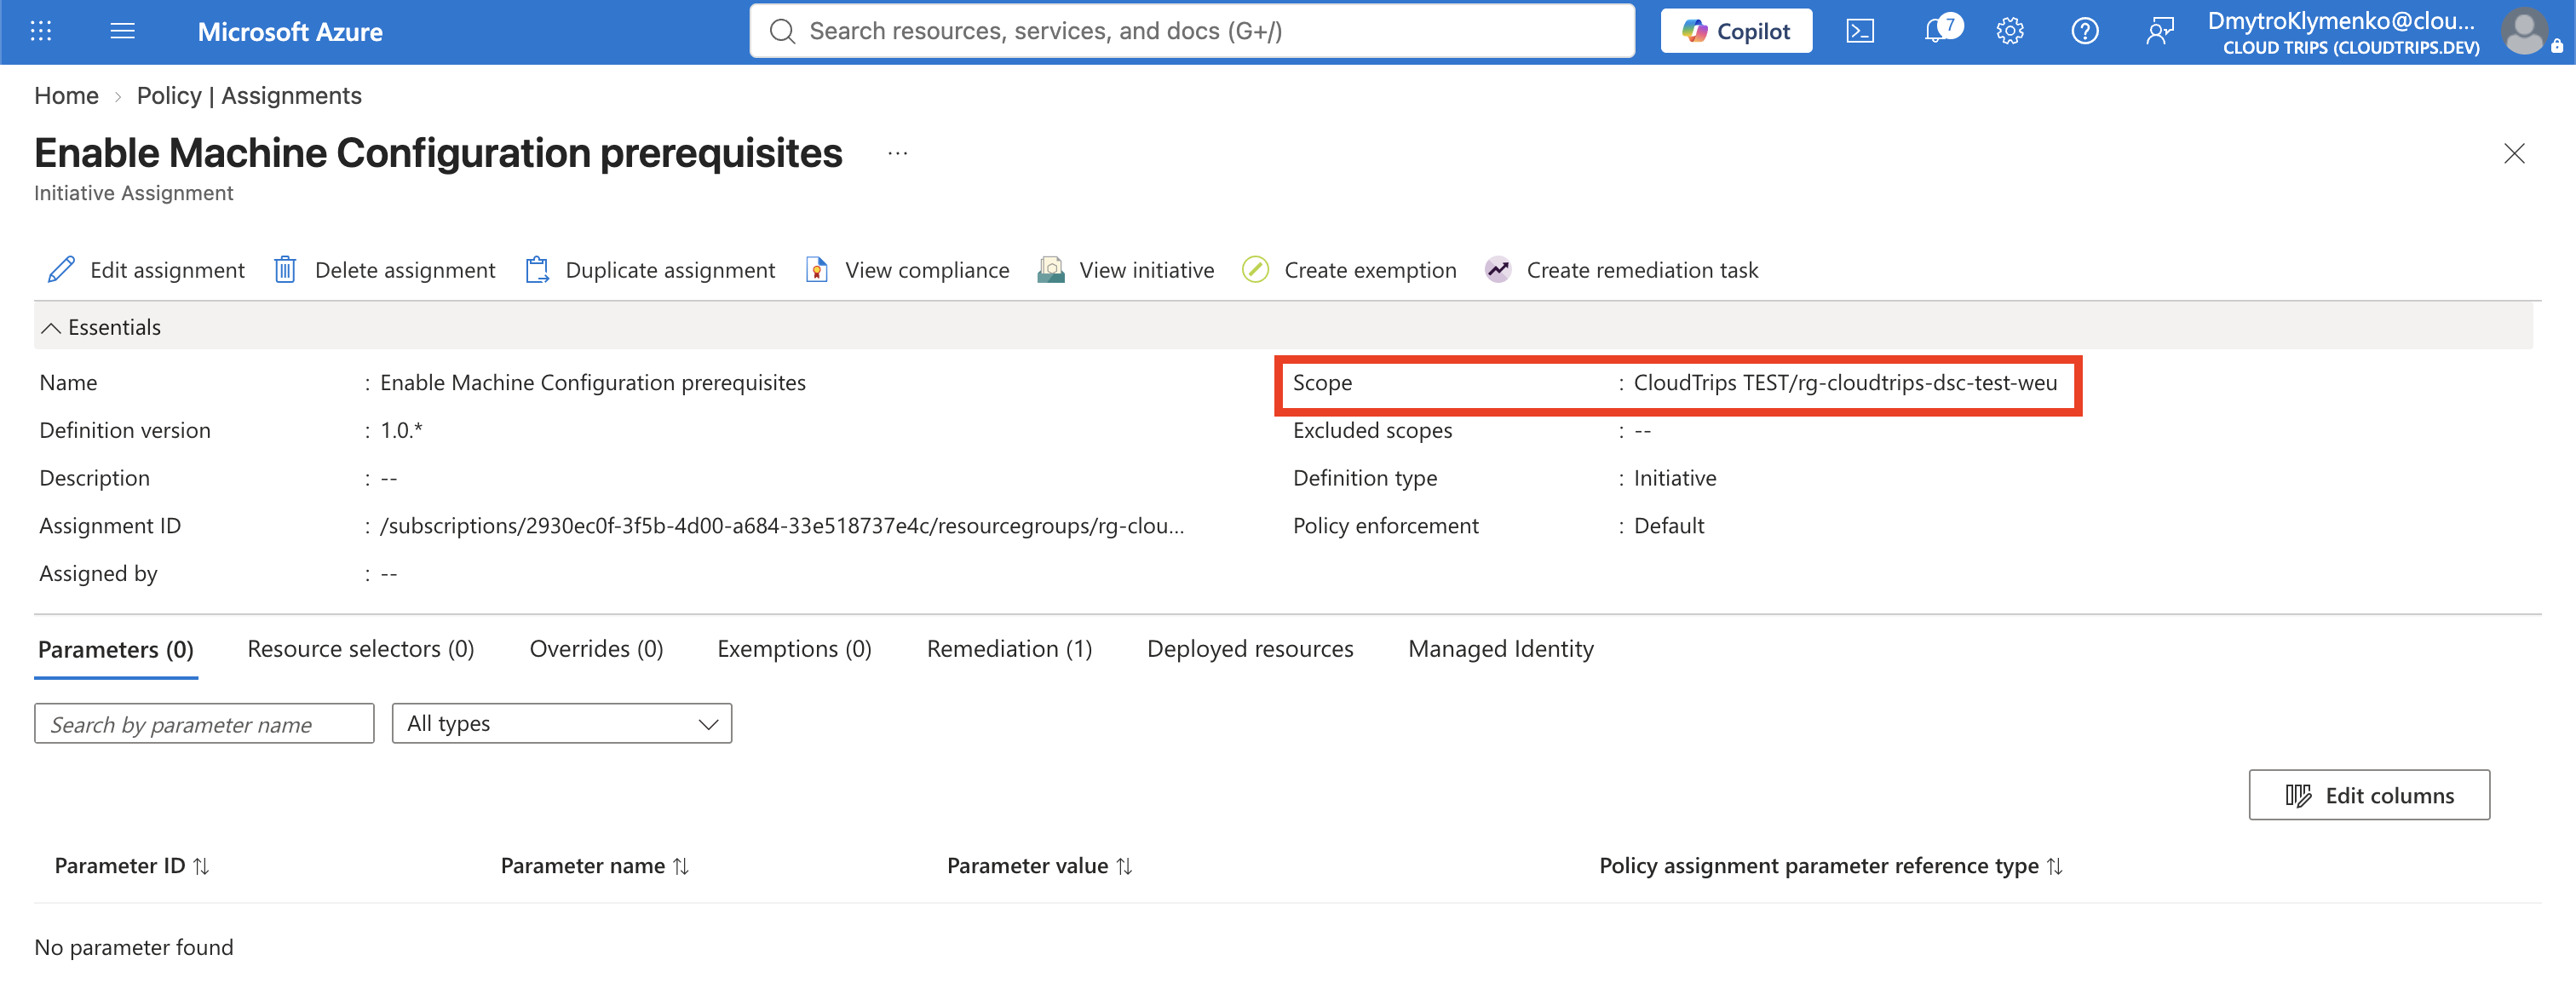Click the search resources box

(x=1192, y=31)
